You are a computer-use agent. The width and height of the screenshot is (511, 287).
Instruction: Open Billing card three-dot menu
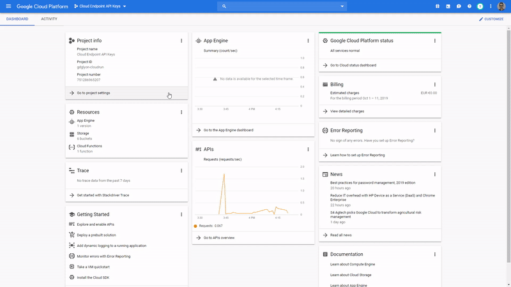click(x=435, y=85)
